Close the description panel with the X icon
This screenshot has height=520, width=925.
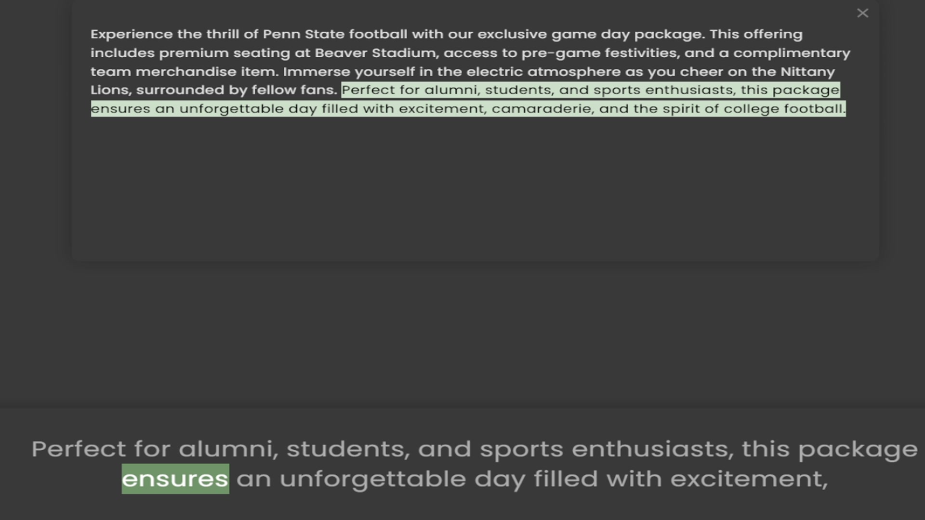coord(862,13)
